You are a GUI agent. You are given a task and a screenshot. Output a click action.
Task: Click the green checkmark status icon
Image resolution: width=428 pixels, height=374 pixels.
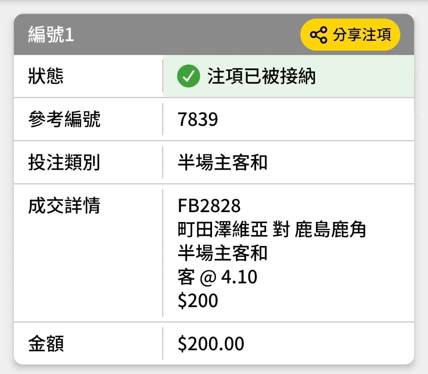[x=188, y=76]
